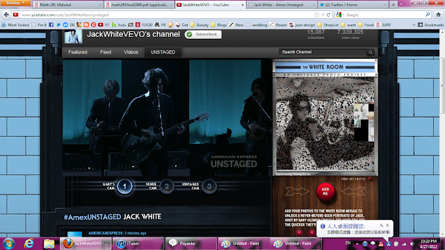Select Gary's Cam number 1
The width and height of the screenshot is (445, 250).
click(x=124, y=186)
